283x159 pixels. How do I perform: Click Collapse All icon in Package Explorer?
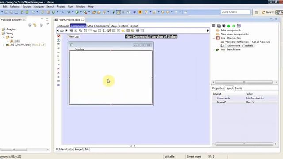coord(30,25)
